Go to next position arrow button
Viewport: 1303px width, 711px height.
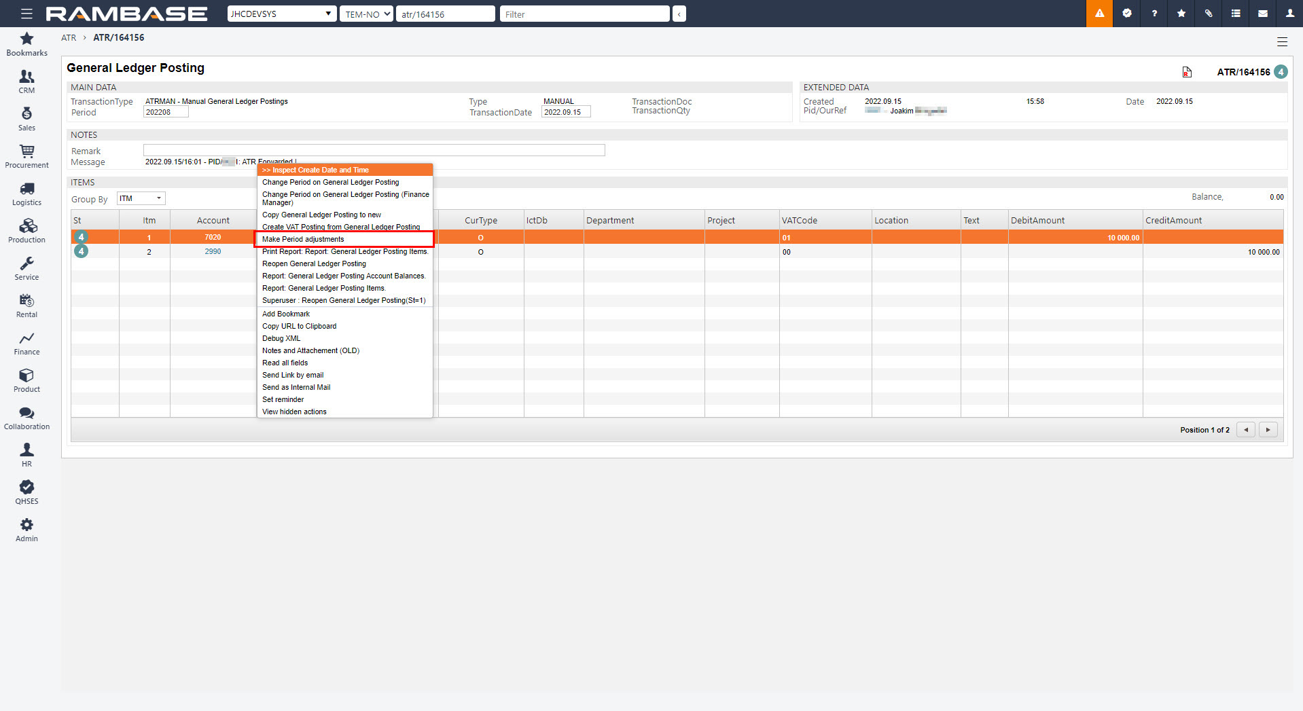1268,430
